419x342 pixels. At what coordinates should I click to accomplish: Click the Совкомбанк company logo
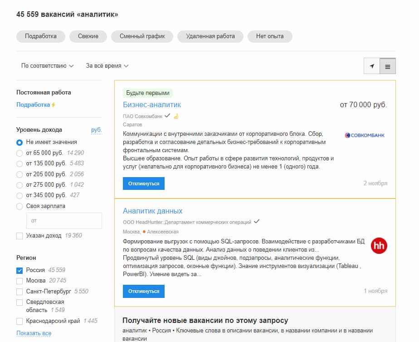(x=365, y=135)
